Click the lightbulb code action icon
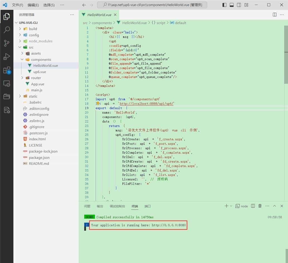Image resolution: width=288 pixels, height=263 pixels. pyautogui.click(x=98, y=104)
